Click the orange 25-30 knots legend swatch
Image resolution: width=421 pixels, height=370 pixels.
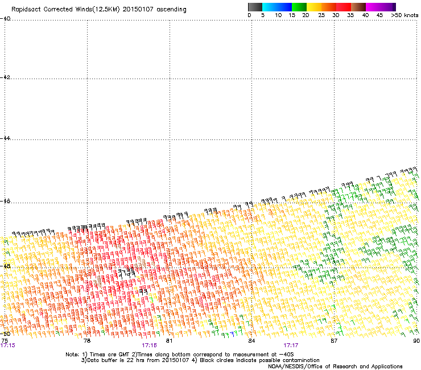(329, 7)
